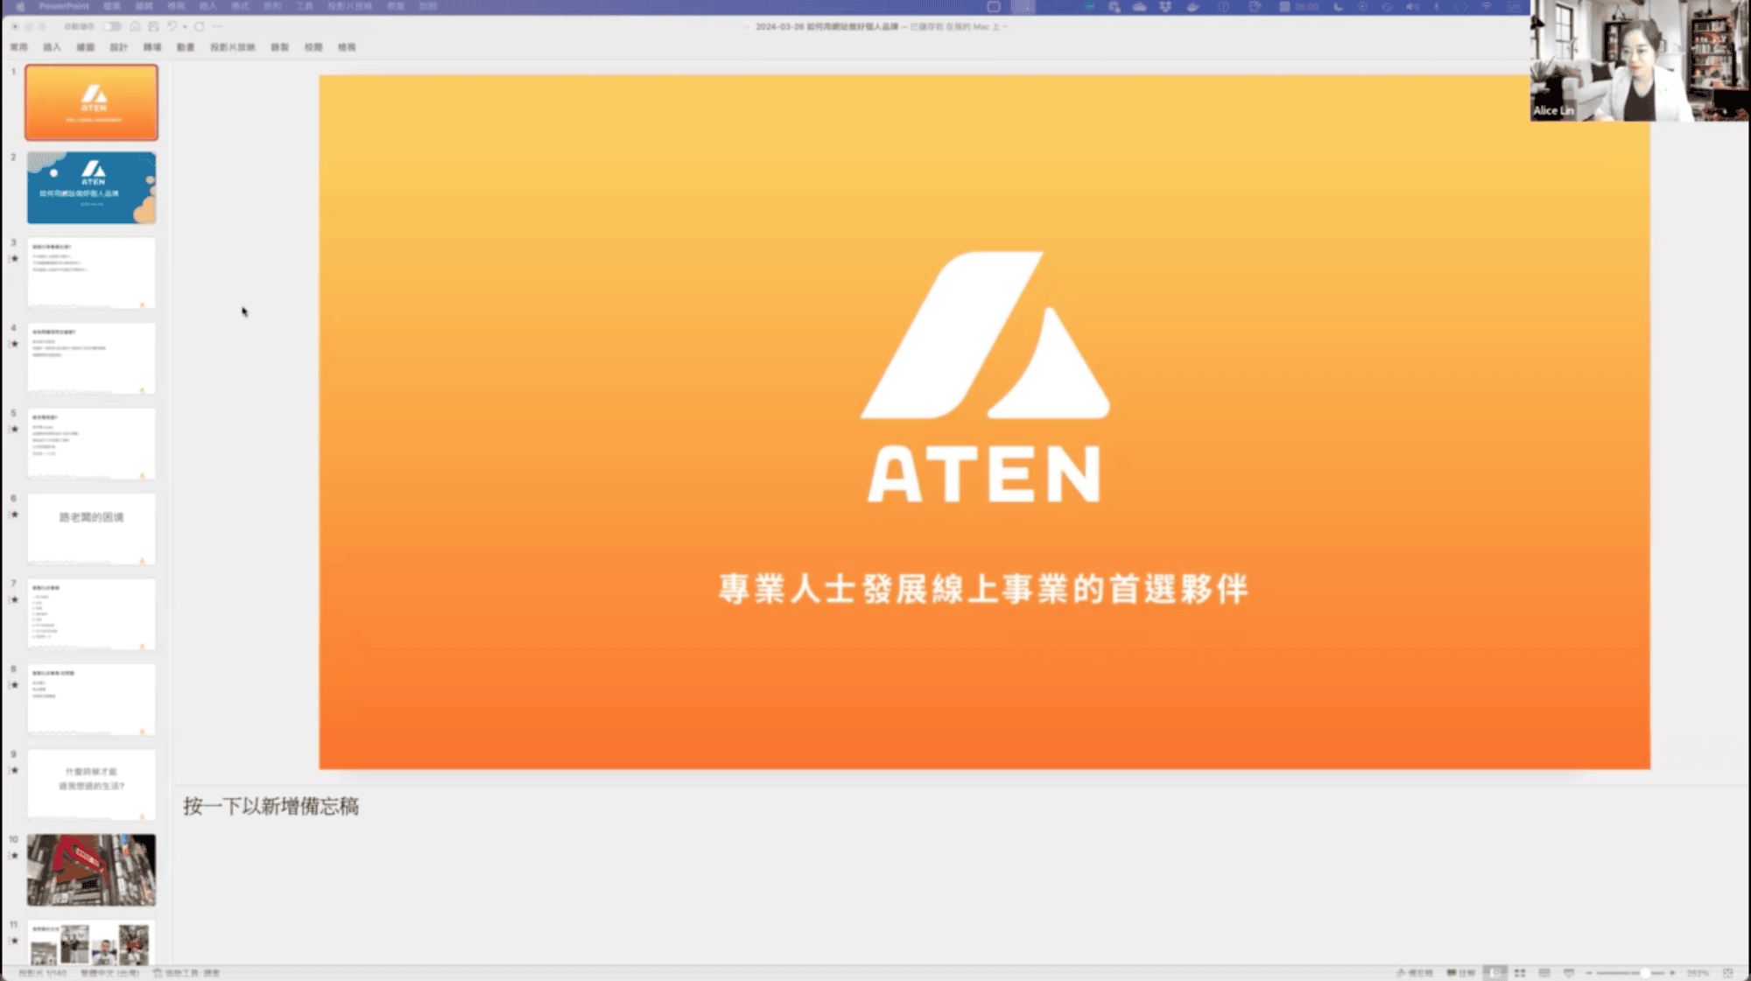Switch to the 錄製 (Record) ribbon tab

(x=279, y=47)
